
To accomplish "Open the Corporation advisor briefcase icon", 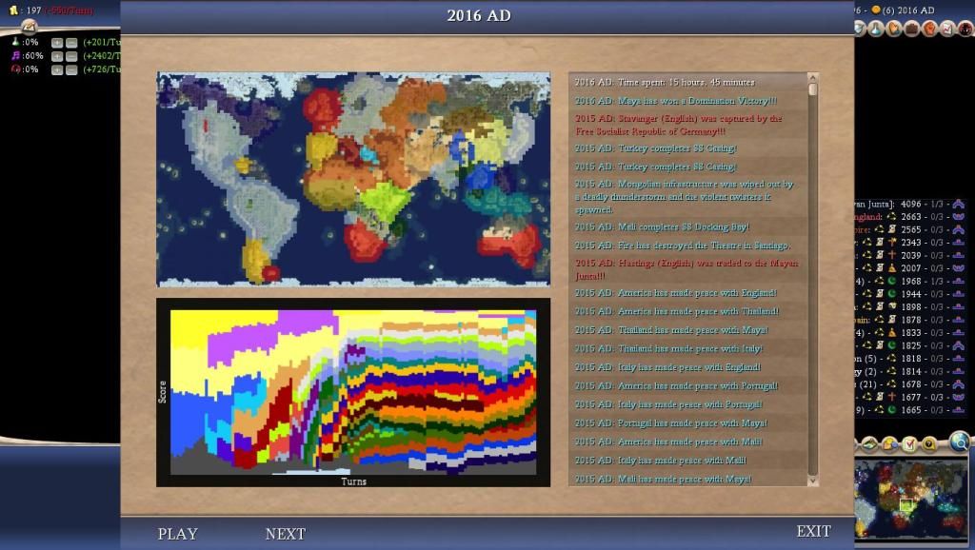I will tap(911, 28).
